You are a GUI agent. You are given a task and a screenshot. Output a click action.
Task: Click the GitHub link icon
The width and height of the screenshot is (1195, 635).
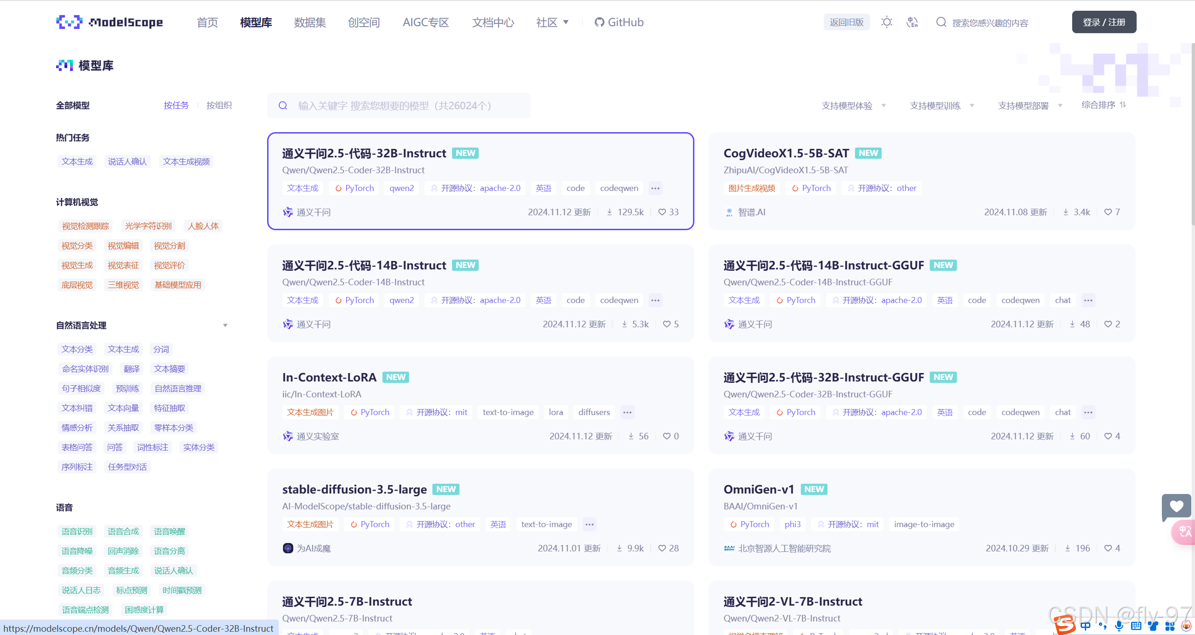click(x=599, y=22)
